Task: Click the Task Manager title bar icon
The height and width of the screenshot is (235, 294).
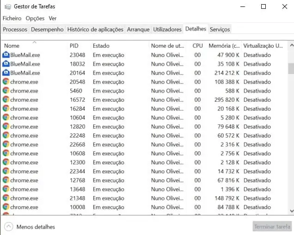Action: 6,6
